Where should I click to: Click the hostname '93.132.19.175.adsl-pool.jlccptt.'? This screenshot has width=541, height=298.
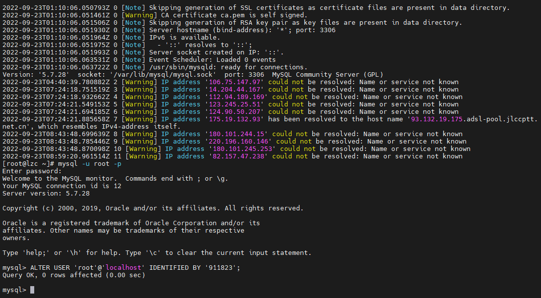point(475,119)
